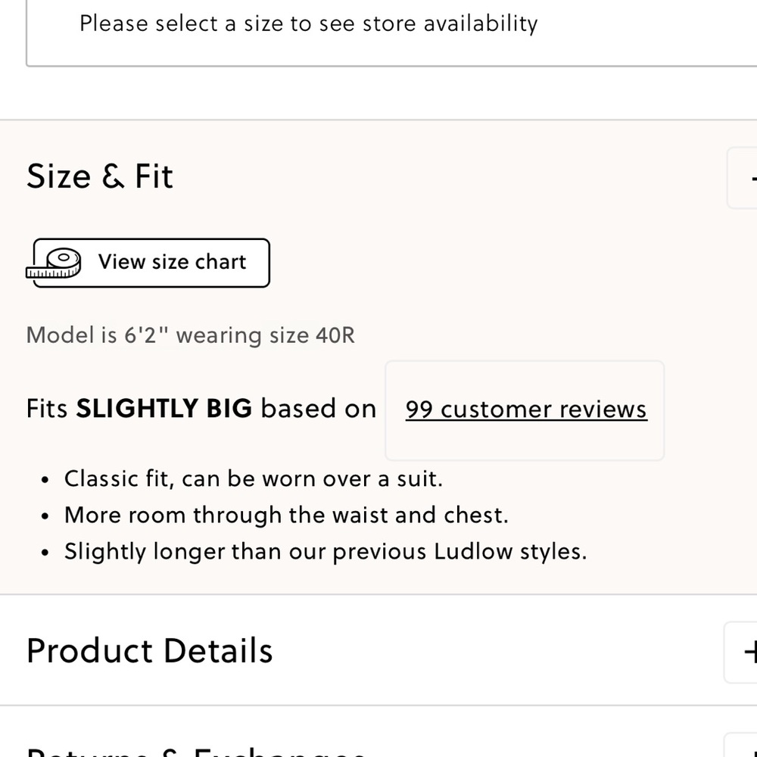Click the 'View size chart' label text
The image size is (757, 757).
[x=173, y=262]
